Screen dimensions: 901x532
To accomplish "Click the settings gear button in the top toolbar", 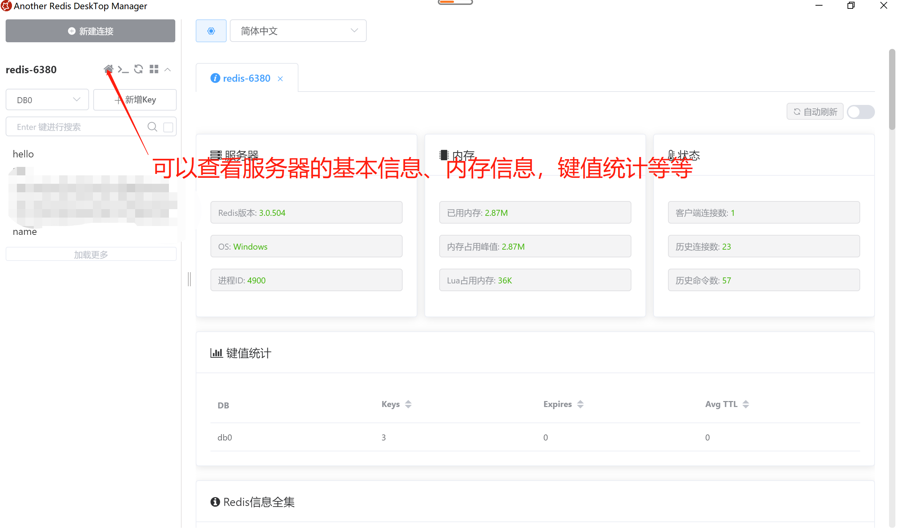I will (x=212, y=31).
